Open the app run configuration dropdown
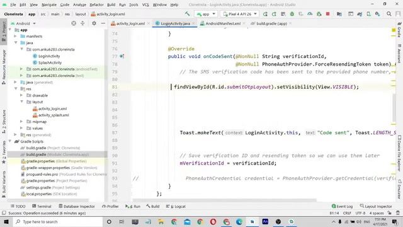The height and width of the screenshot is (227, 403). (206, 14)
